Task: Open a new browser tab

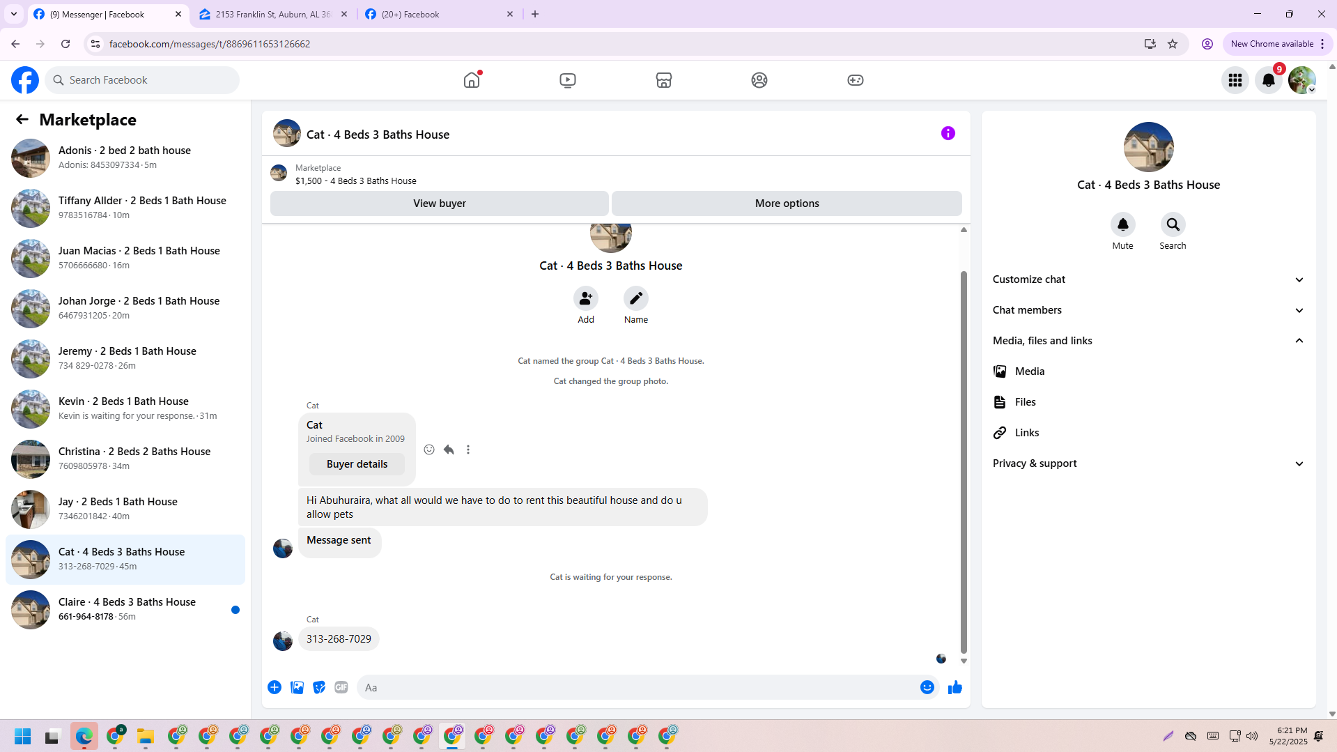Action: coord(535,14)
